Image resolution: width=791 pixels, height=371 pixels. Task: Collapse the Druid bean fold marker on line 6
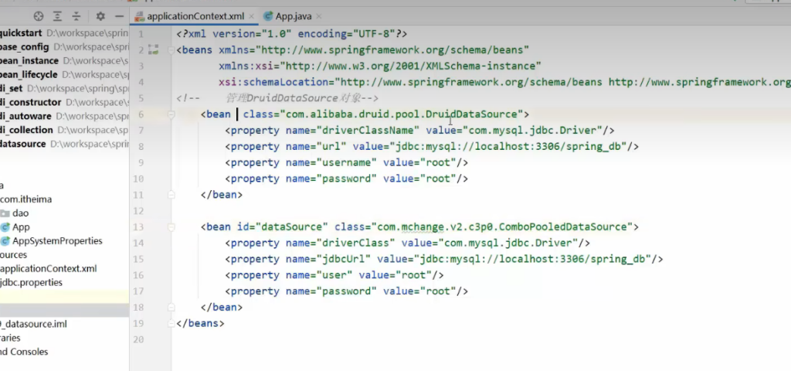[x=168, y=114]
